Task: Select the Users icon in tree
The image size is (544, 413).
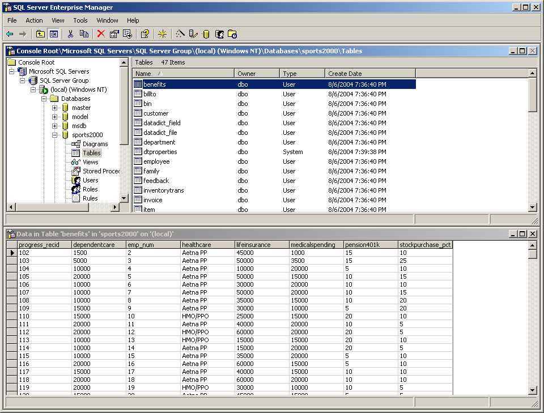Action: pyautogui.click(x=75, y=180)
